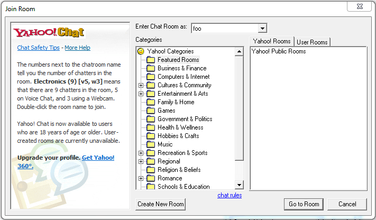Select Hobbies & Crafts category label
Viewport: 376px width, 220px height.
[178, 136]
